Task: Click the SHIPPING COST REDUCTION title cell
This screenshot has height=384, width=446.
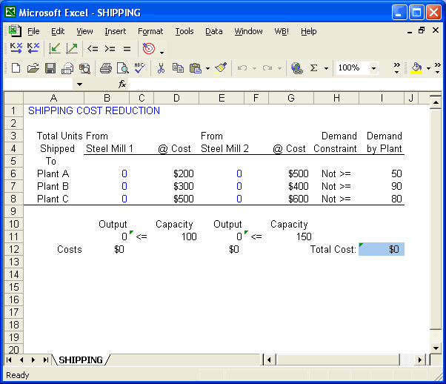Action: (94, 110)
